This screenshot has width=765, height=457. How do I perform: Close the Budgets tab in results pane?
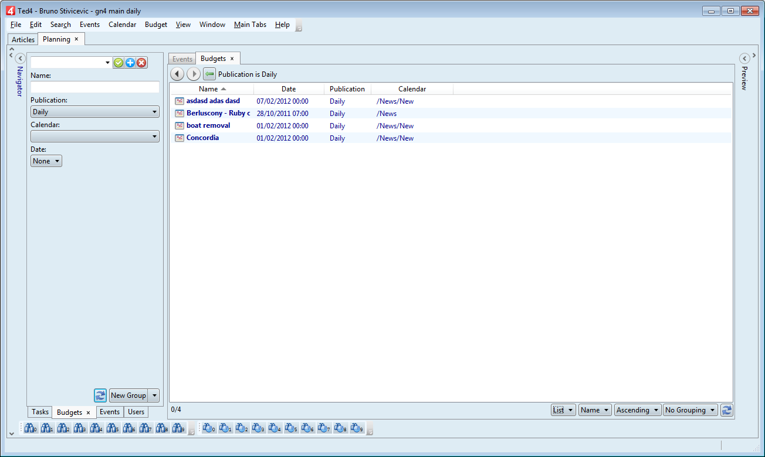232,59
